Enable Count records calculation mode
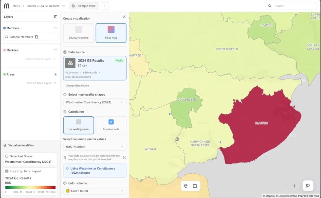This screenshot has width=321, height=198. [111, 125]
